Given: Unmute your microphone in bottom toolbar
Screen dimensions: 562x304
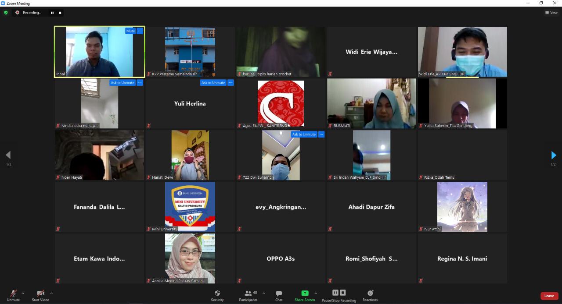Looking at the screenshot, I should pos(13,295).
